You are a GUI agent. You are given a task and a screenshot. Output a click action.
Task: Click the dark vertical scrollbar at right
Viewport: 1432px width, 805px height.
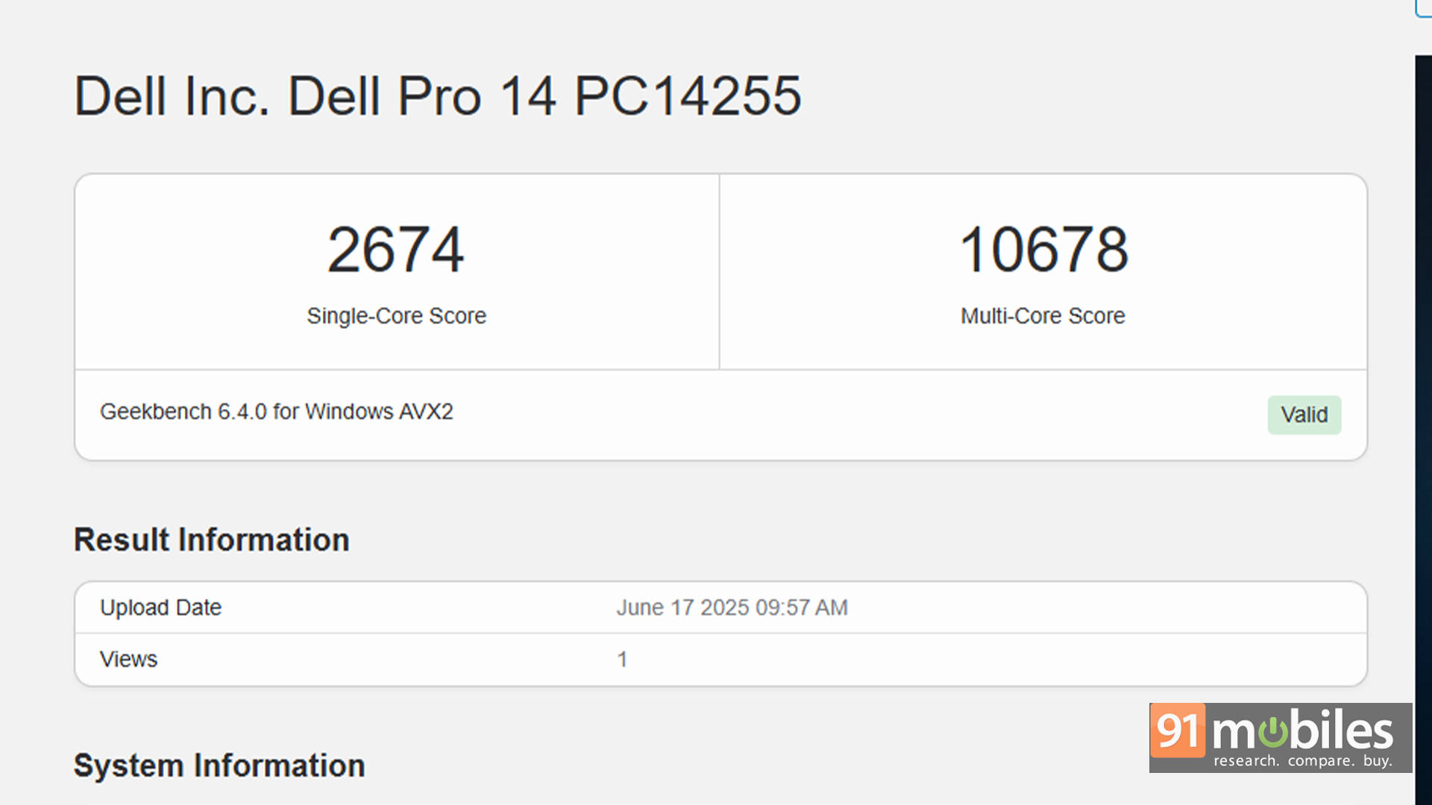coord(1423,430)
